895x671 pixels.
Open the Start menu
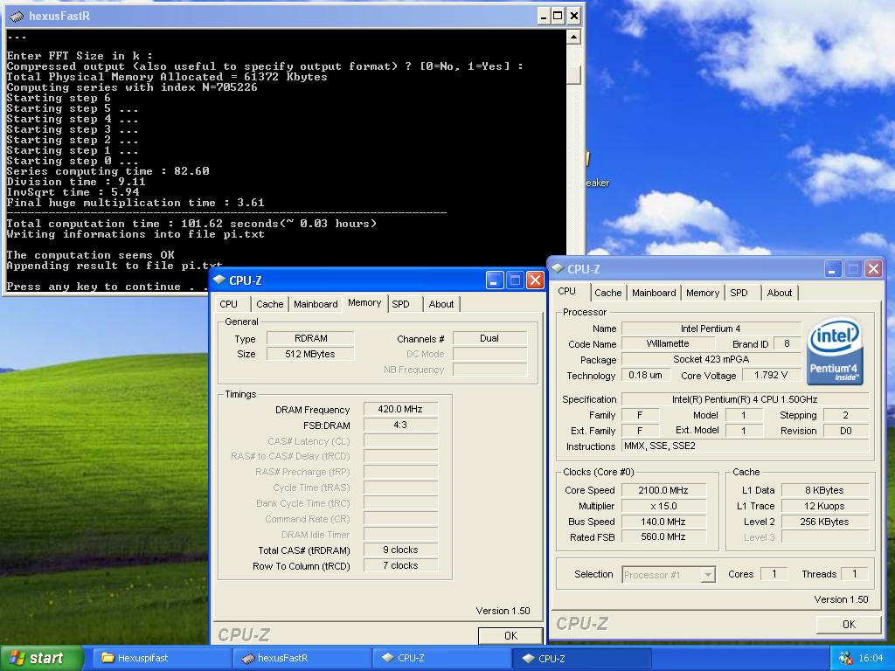pos(42,658)
